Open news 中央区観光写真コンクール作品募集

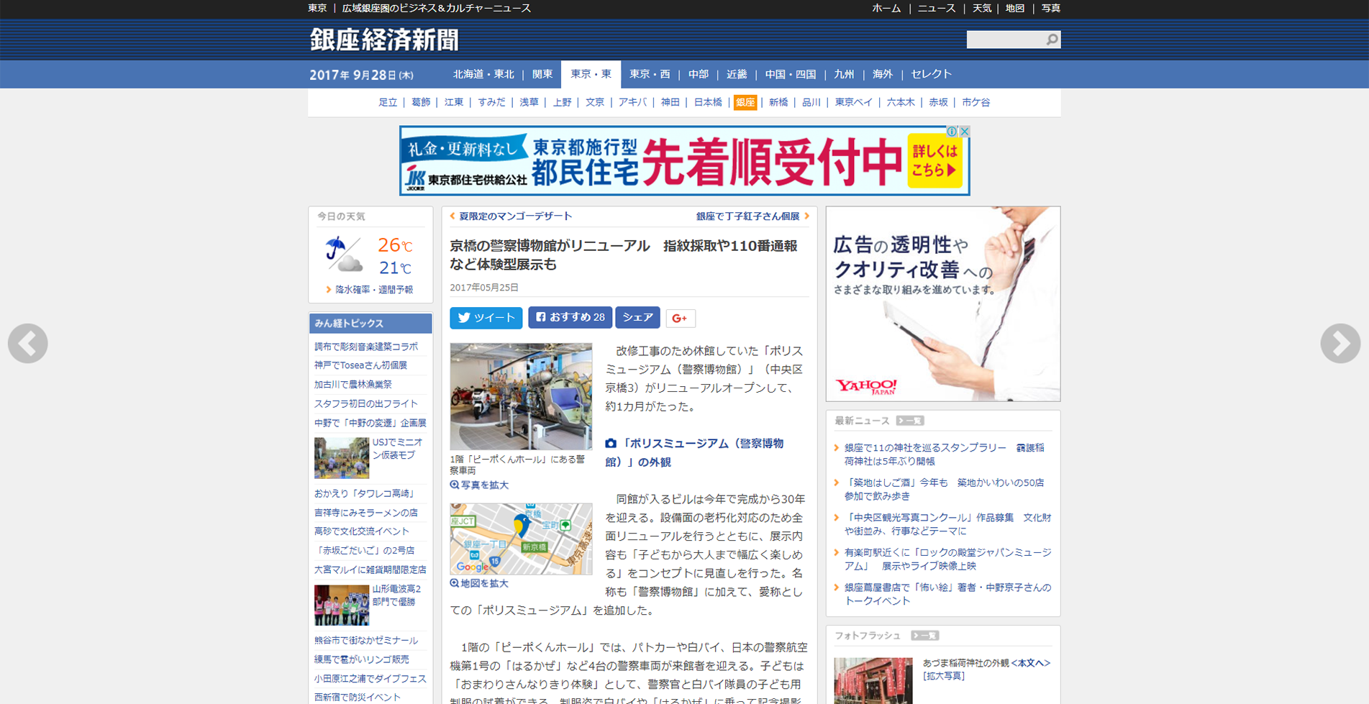tap(947, 524)
